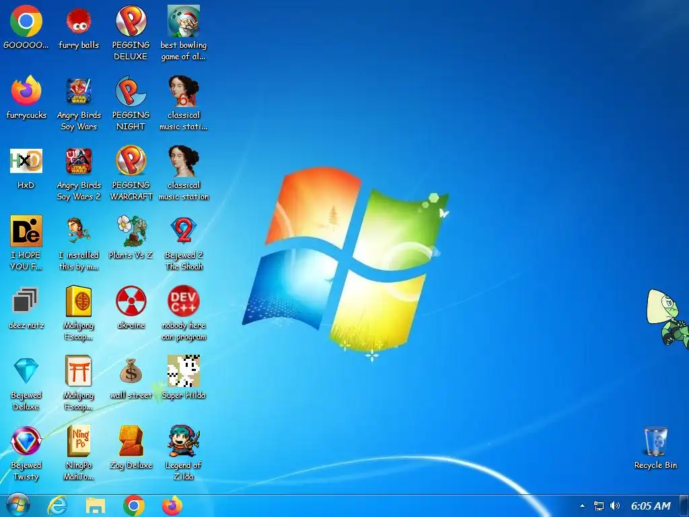
Task: Open the network status tray icon
Action: [598, 506]
